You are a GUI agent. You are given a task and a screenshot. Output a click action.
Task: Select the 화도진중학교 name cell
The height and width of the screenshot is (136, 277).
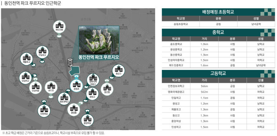176,65
